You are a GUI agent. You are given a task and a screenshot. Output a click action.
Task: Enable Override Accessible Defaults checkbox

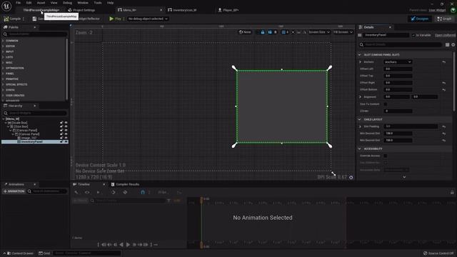[x=386, y=156]
